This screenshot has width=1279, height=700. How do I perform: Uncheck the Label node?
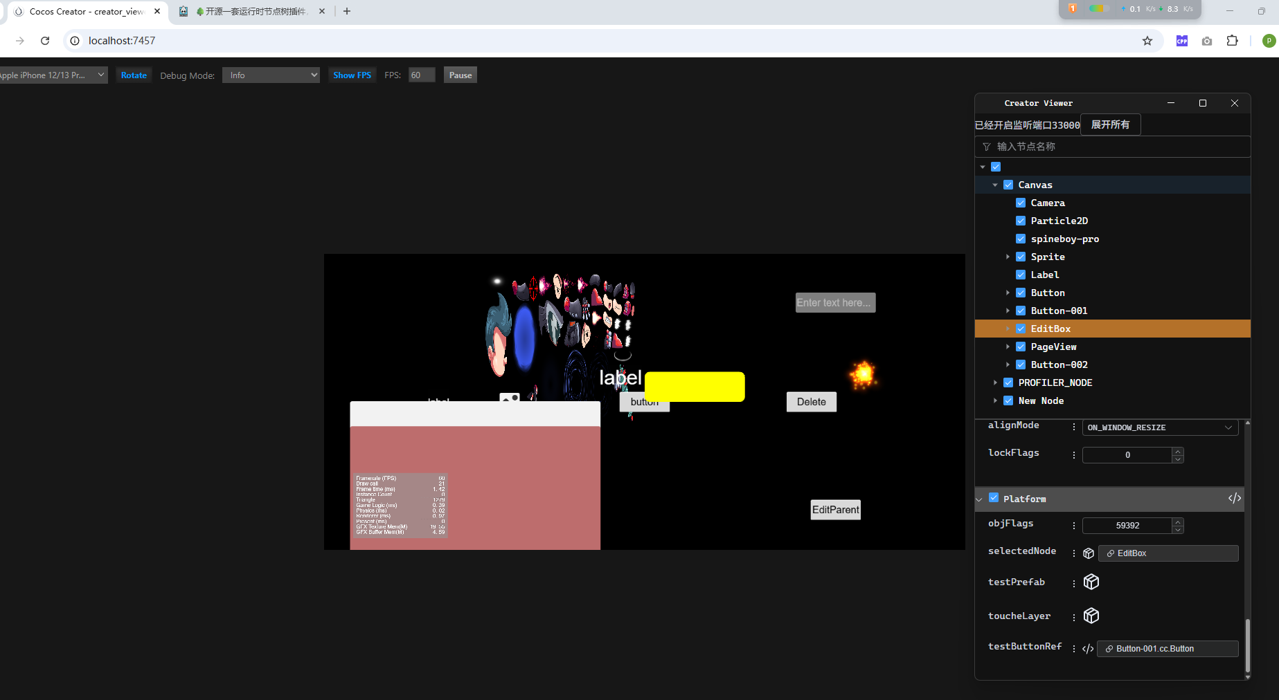1021,275
